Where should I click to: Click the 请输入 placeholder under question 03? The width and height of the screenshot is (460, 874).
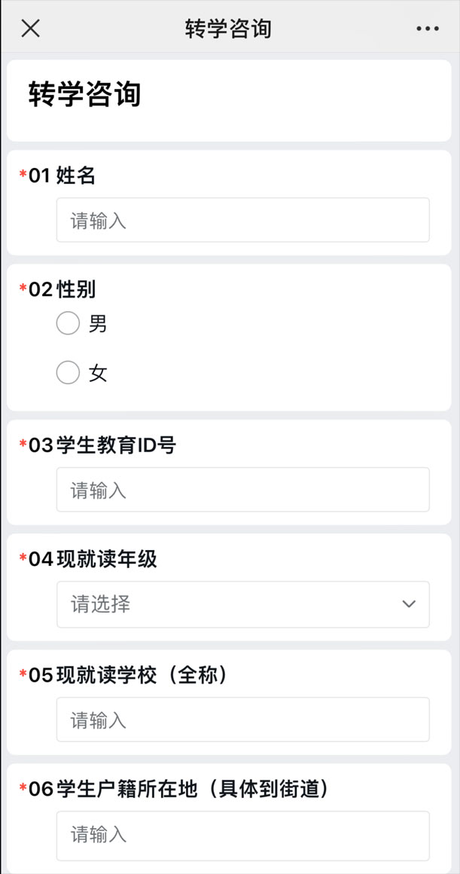coord(242,490)
